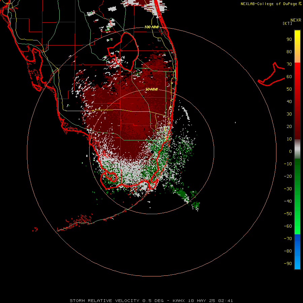The height and width of the screenshot is (303, 303).
Task: Click the -80 value on the velocity scale
Action: tap(288, 251)
